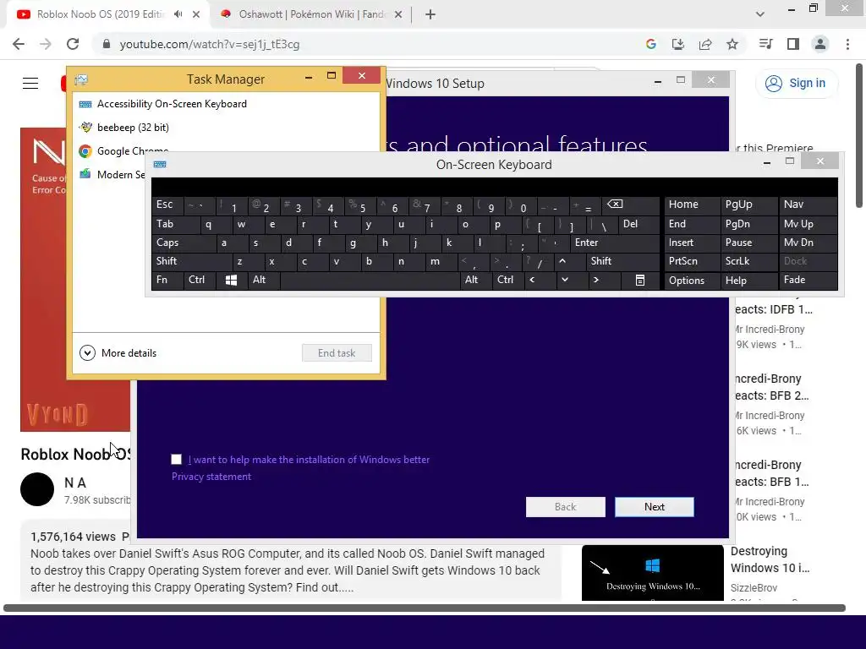
Task: Click the spacebar on On-Screen Keyboard
Action: coord(370,280)
